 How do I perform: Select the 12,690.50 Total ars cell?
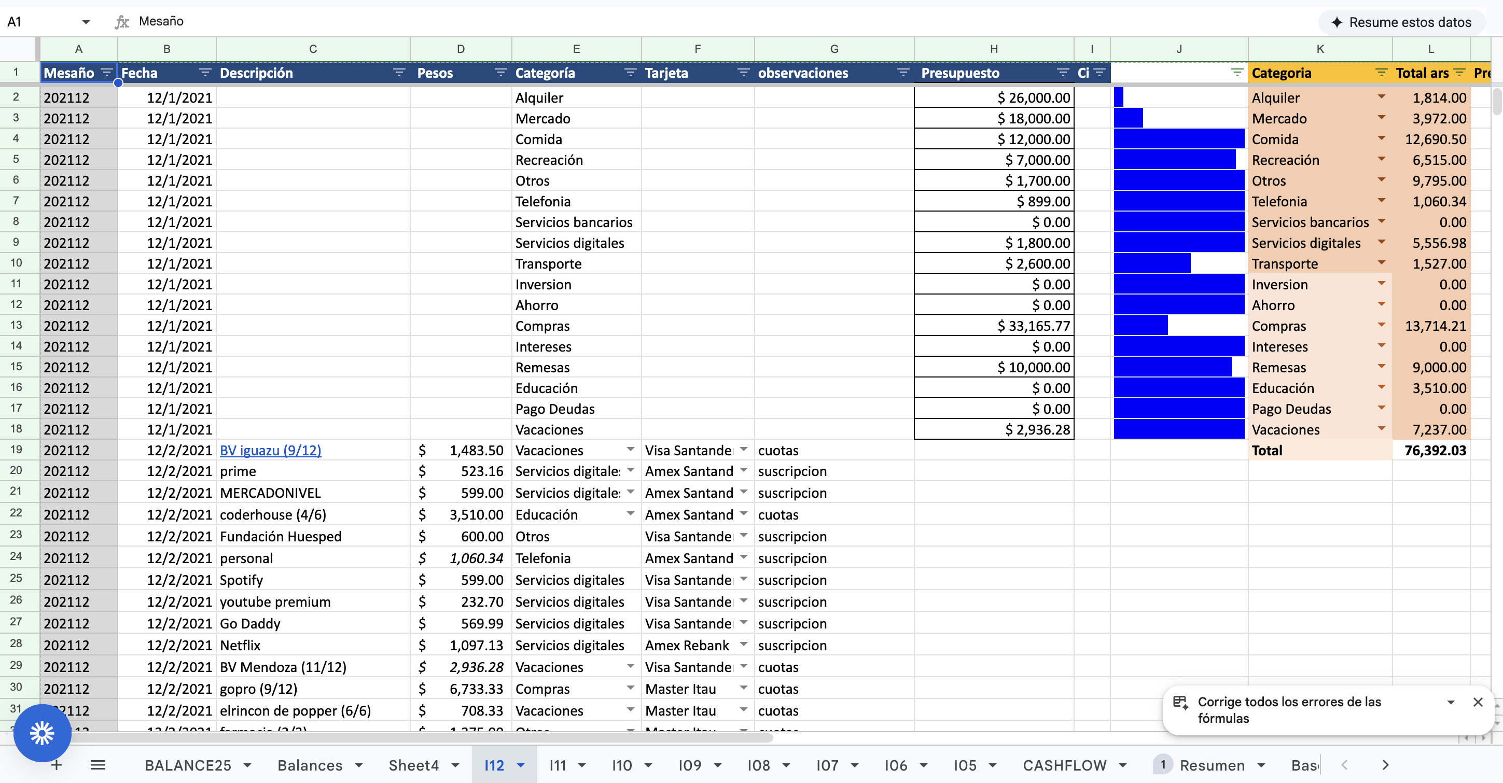tap(1430, 139)
